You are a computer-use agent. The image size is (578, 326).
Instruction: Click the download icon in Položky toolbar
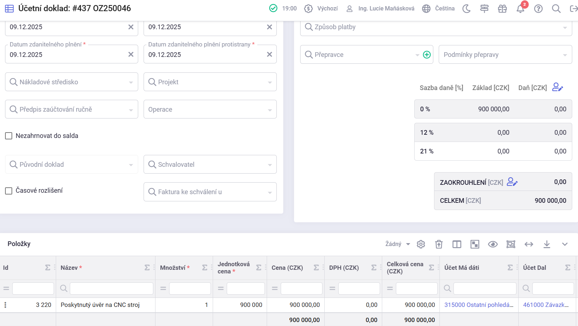547,244
